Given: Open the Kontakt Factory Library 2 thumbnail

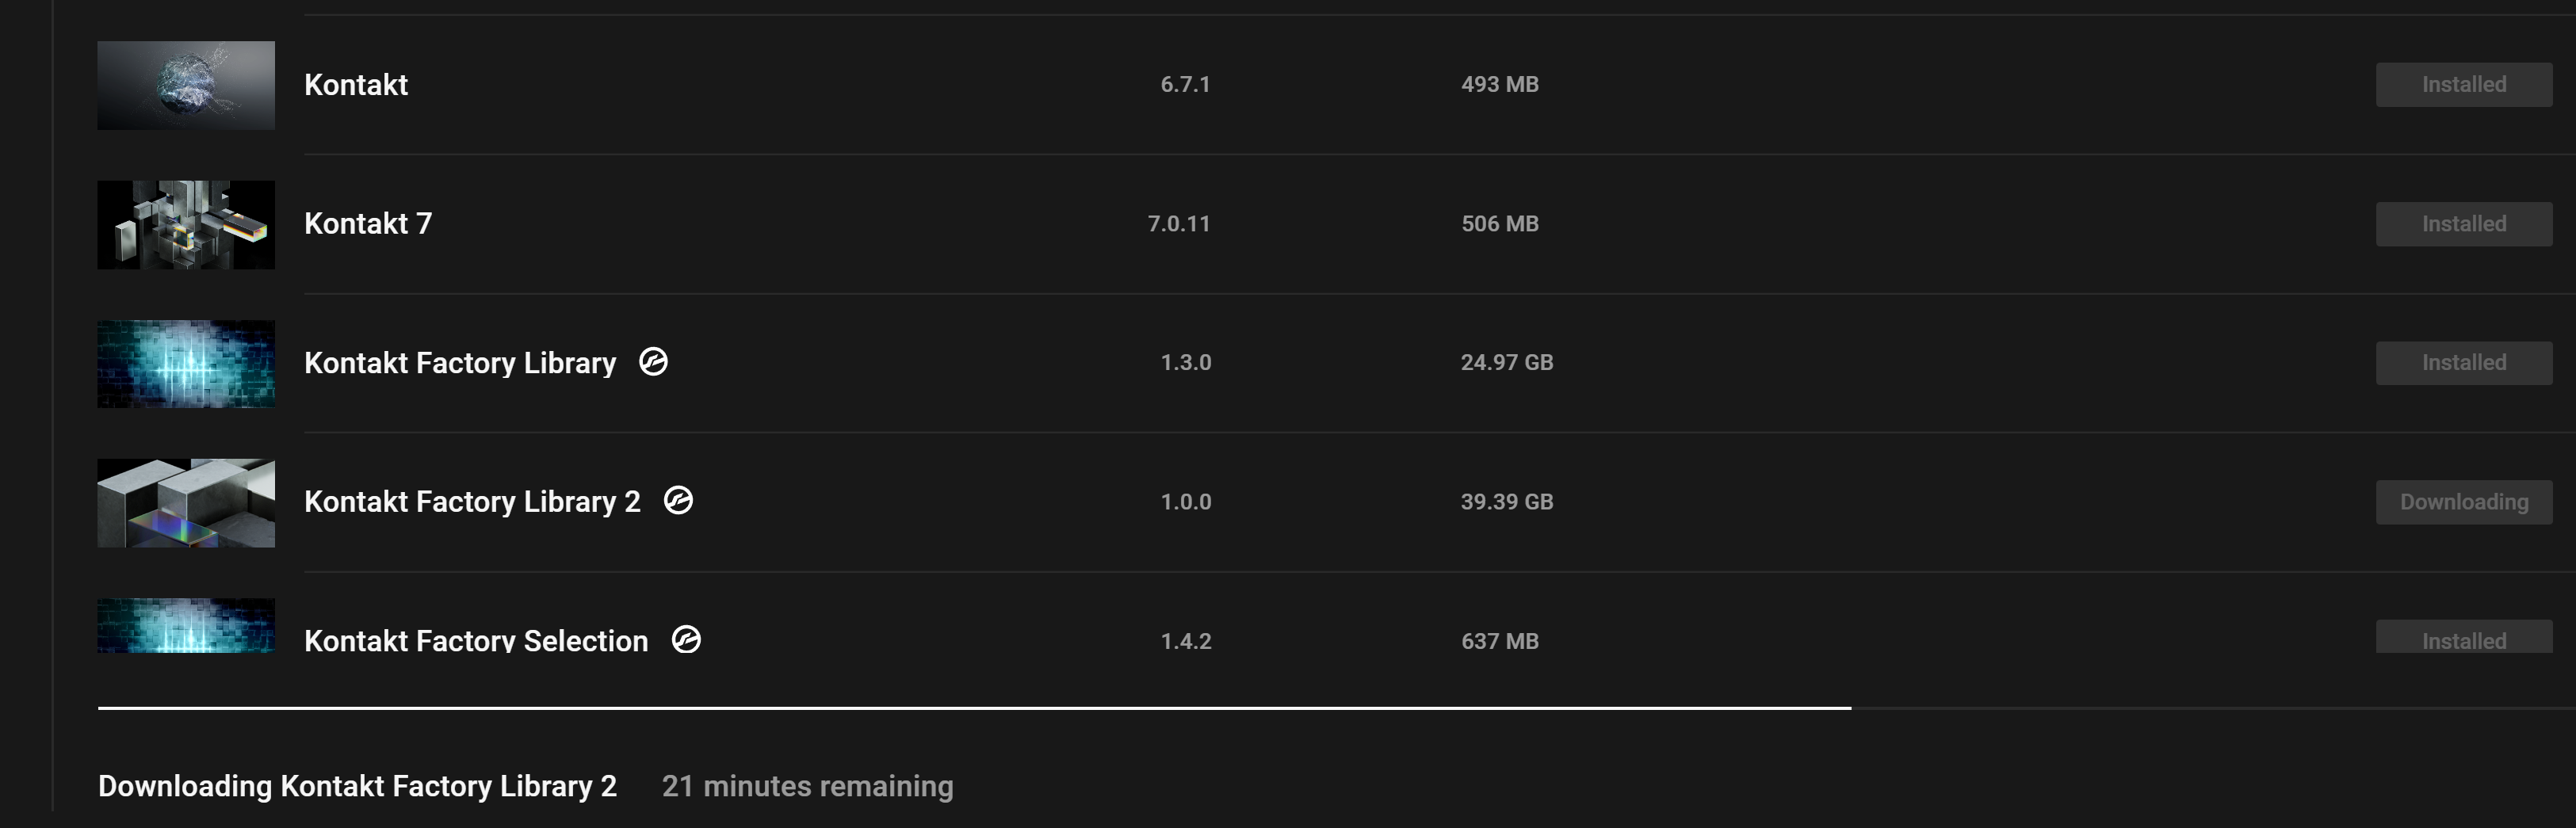Looking at the screenshot, I should click(x=186, y=502).
